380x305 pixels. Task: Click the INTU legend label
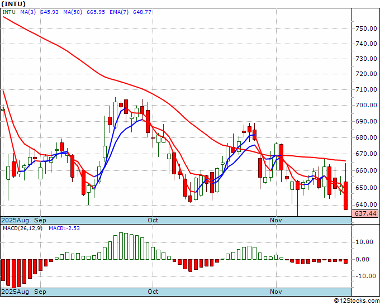click(x=9, y=12)
